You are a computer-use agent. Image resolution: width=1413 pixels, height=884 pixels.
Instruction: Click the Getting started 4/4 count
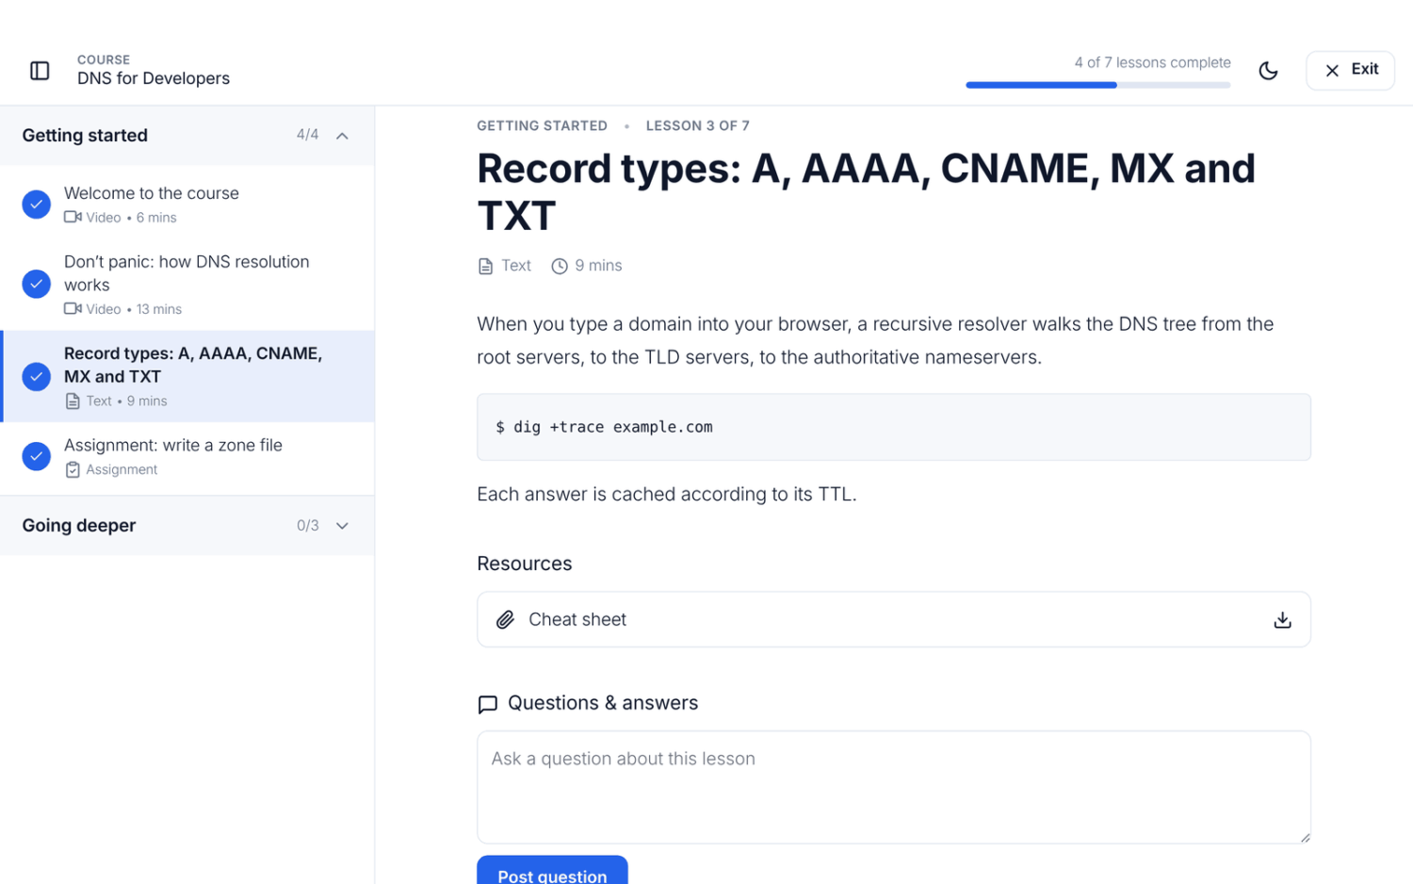307,135
